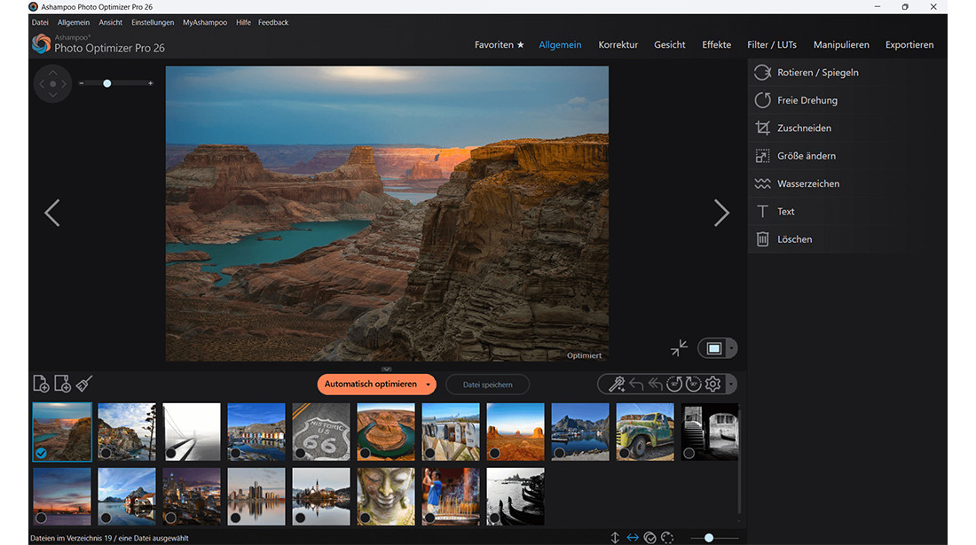Screen dimensions: 976x545
Task: Switch to the Gesicht tab
Action: tap(670, 44)
